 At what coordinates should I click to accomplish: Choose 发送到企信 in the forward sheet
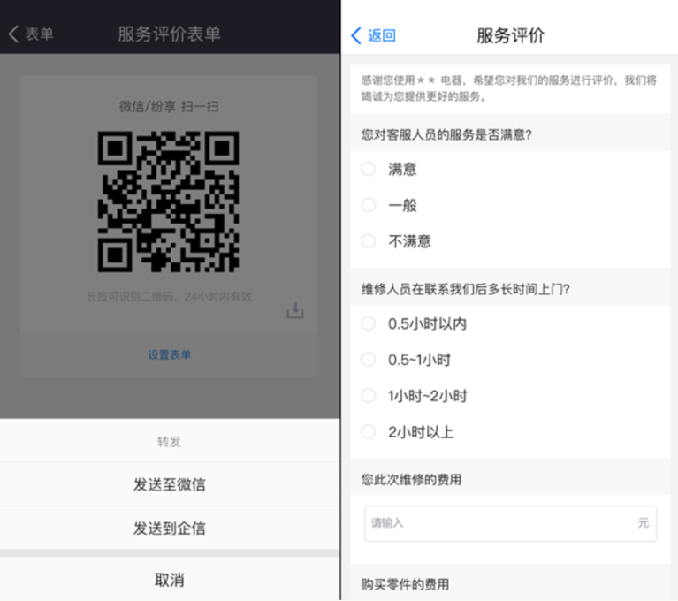click(x=170, y=529)
